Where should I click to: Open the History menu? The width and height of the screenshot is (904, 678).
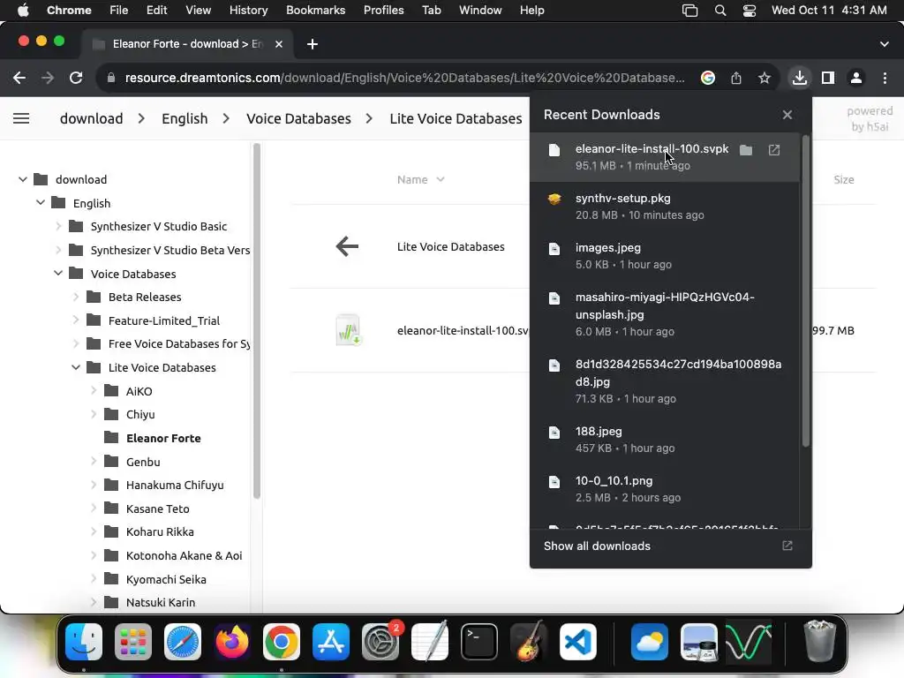pyautogui.click(x=248, y=10)
